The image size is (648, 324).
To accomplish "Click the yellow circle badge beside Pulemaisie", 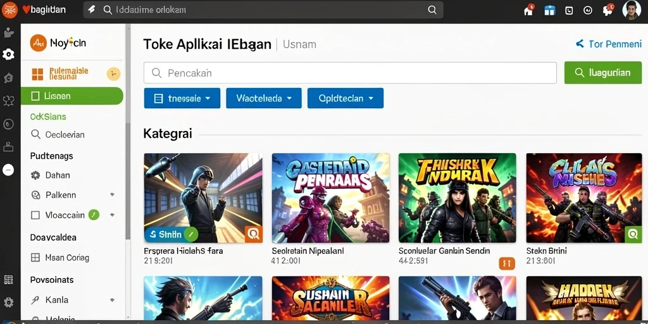I will coord(113,74).
